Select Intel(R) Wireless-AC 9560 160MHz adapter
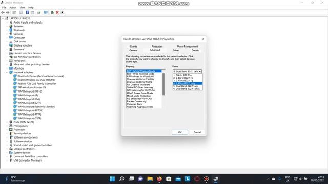The height and width of the screenshot is (184, 328). 36,80
